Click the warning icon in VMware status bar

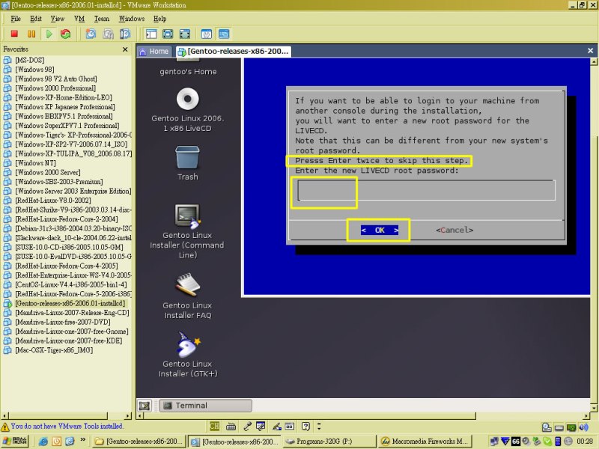(x=5, y=427)
